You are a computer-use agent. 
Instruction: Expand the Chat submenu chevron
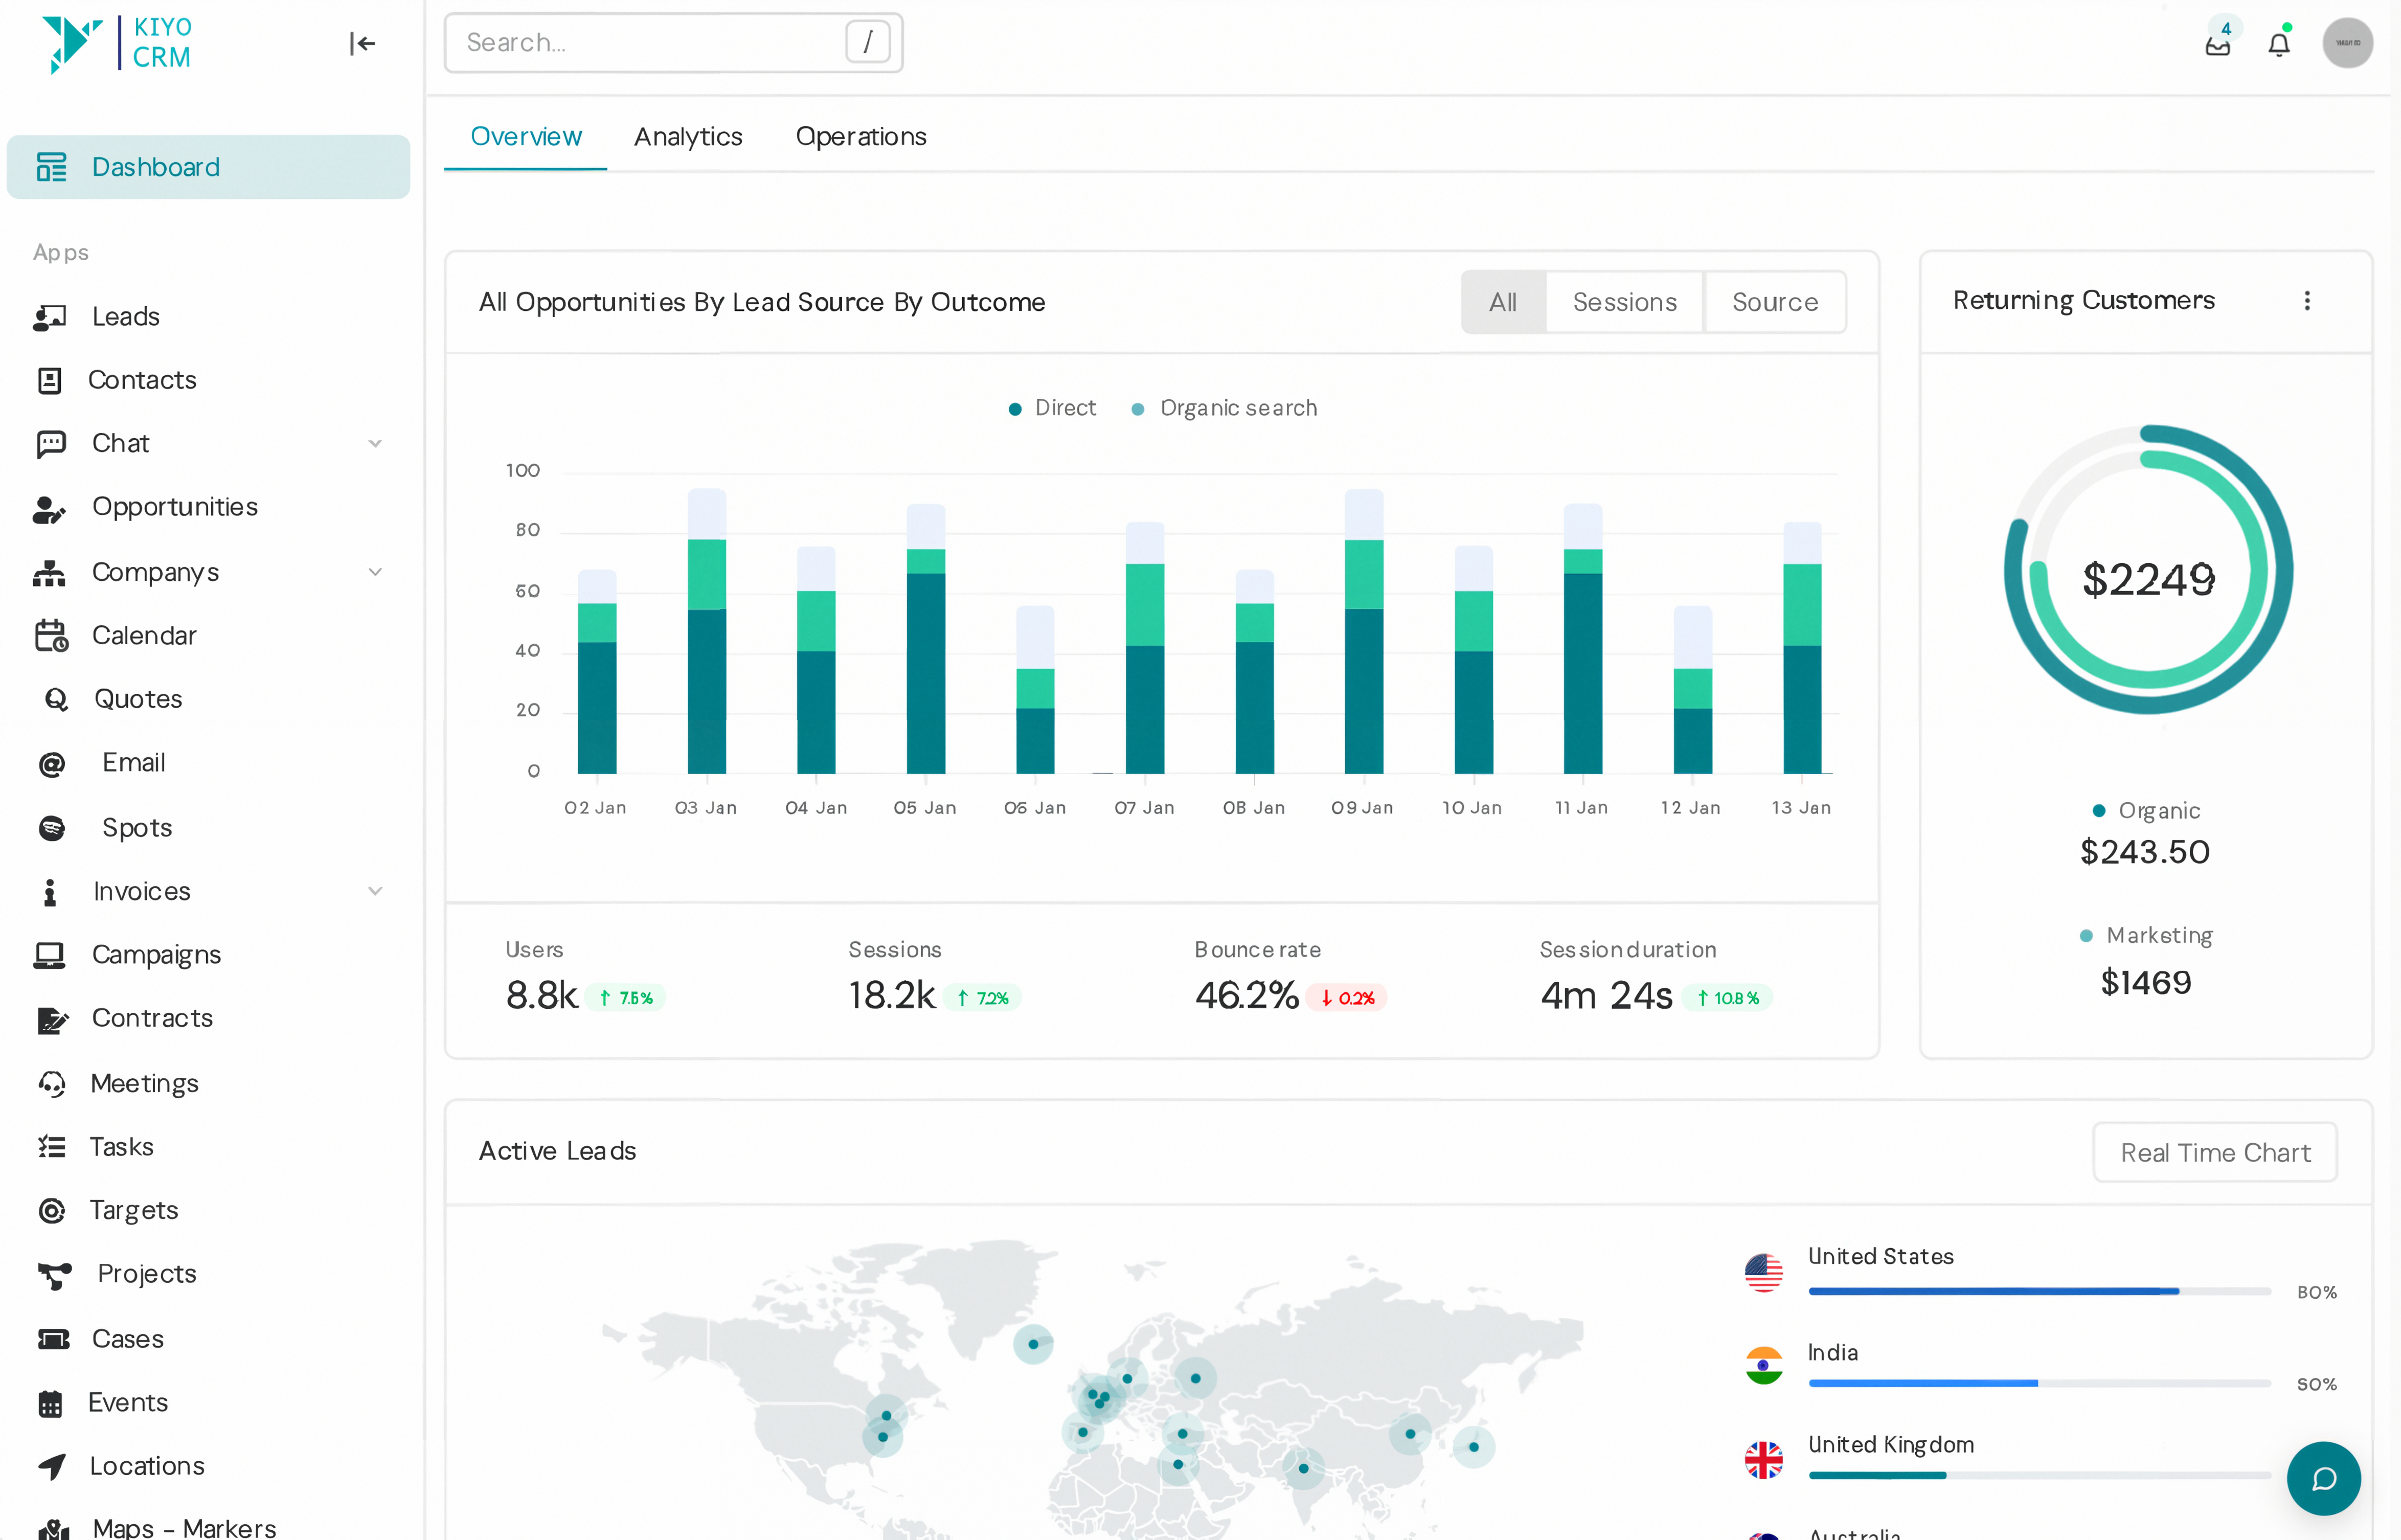point(375,443)
